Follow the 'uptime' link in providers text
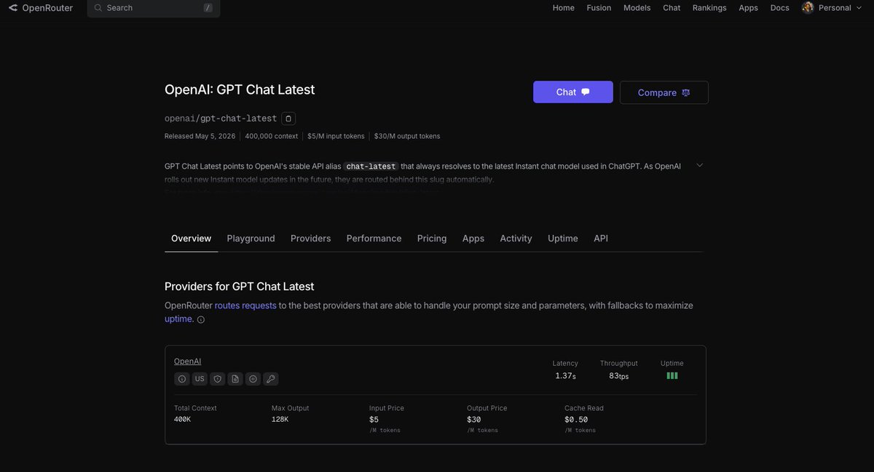874x472 pixels. point(178,319)
